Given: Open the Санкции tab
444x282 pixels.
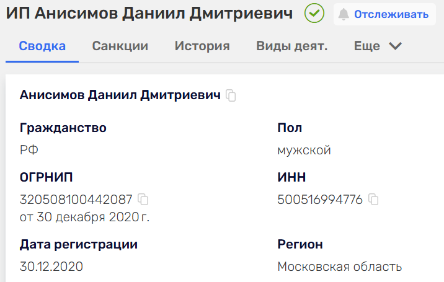Looking at the screenshot, I should (x=120, y=46).
